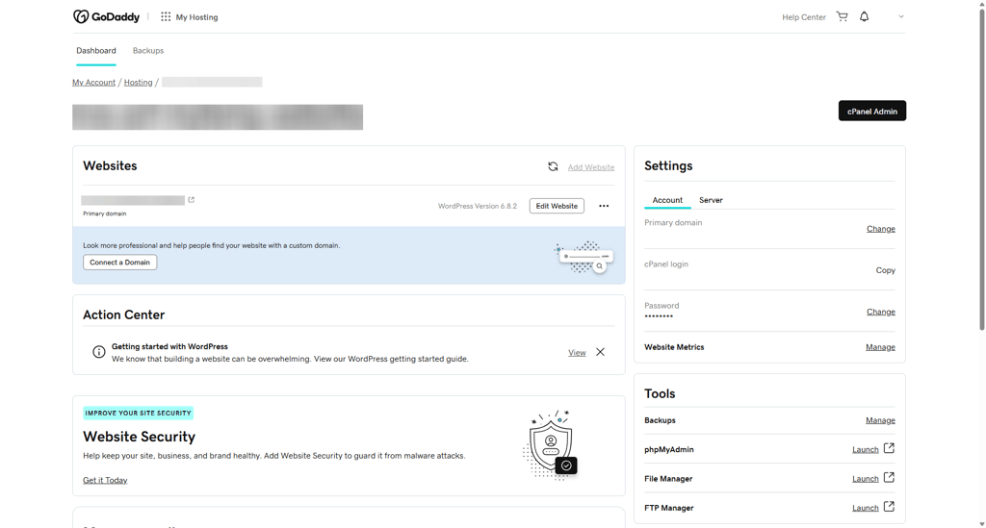Image resolution: width=986 pixels, height=528 pixels.
Task: Open the Help Center link
Action: click(804, 17)
